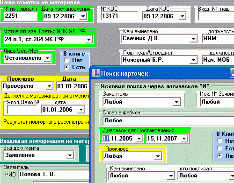Select the middle 'Ес' radio in search dialog
The width and height of the screenshot is (234, 183).
click(219, 148)
